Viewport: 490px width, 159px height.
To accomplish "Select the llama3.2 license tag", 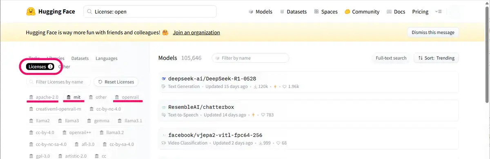I will tap(111, 132).
